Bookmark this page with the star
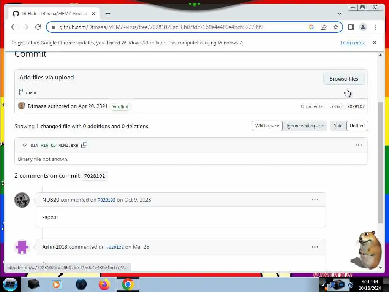 pyautogui.click(x=336, y=27)
